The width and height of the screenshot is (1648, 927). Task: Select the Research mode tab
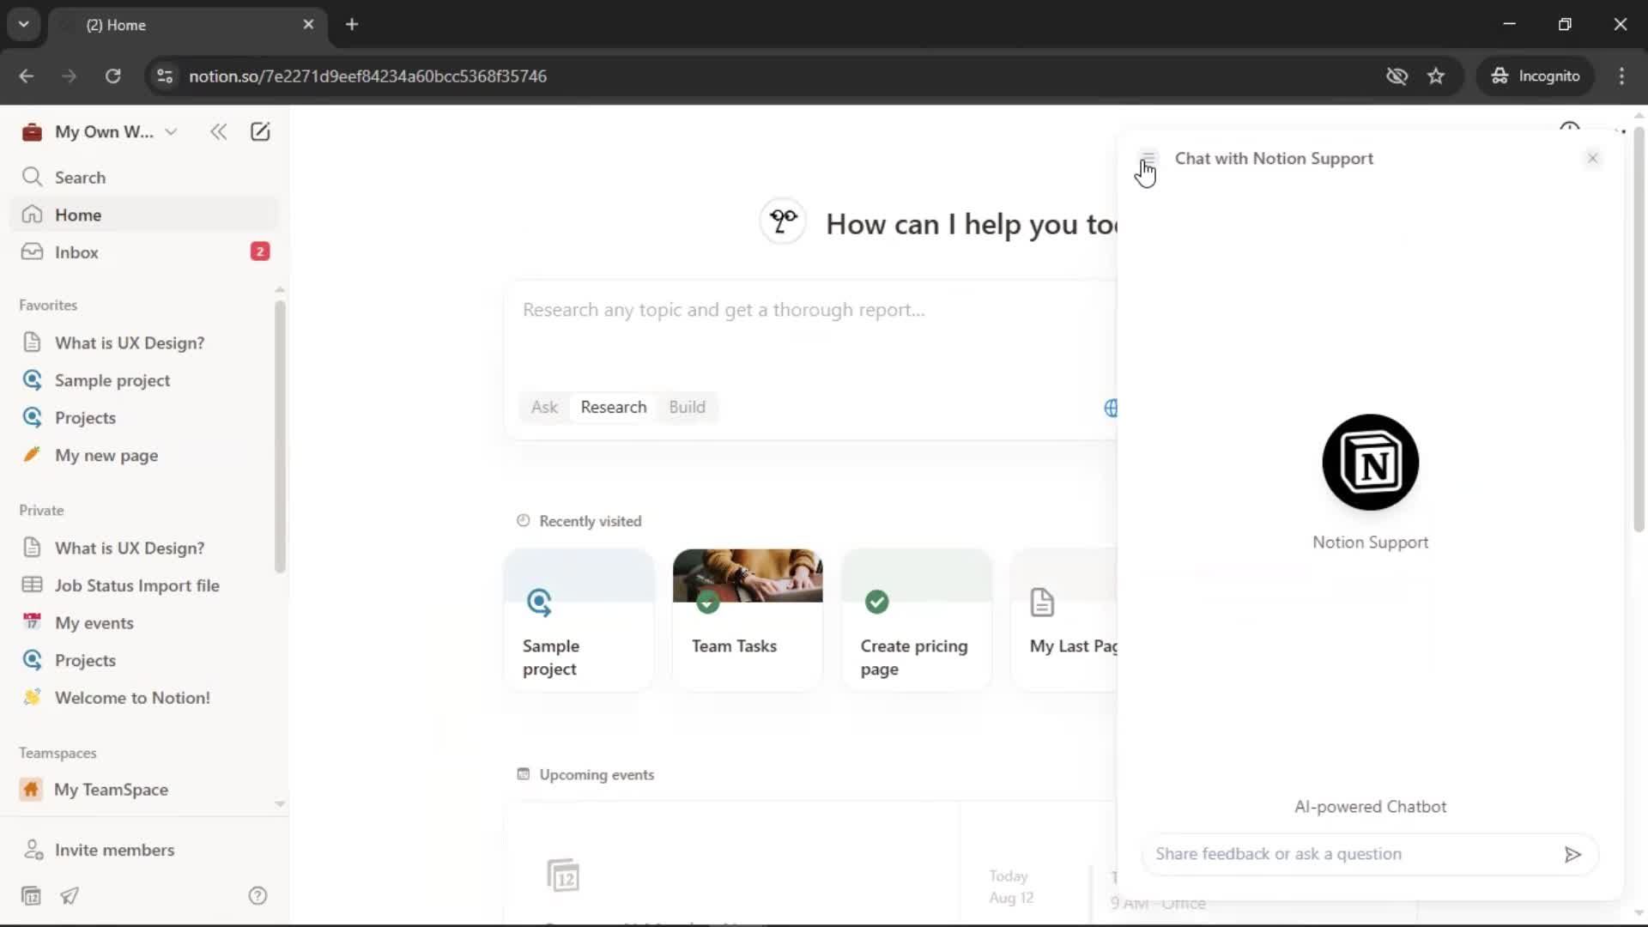614,407
